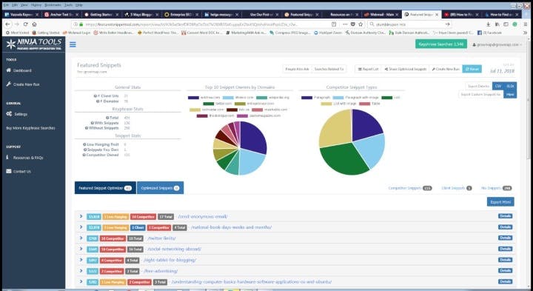Click Share Optimized Snippets button

(x=405, y=69)
